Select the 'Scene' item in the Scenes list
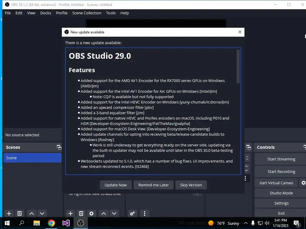 (x=32, y=158)
